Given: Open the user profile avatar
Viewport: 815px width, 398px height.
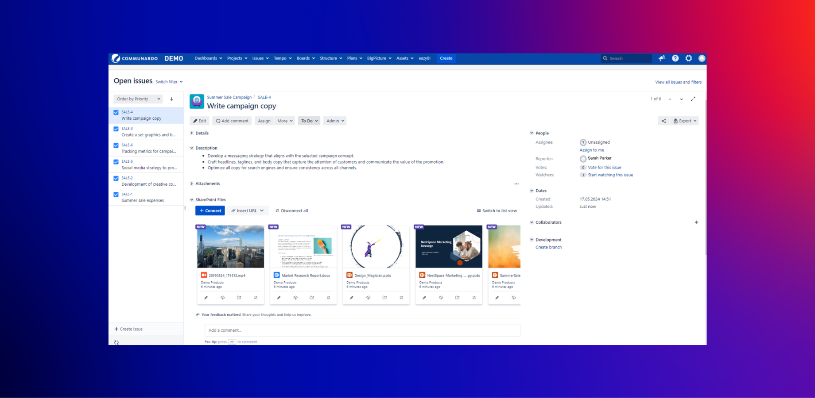Looking at the screenshot, I should [x=702, y=58].
